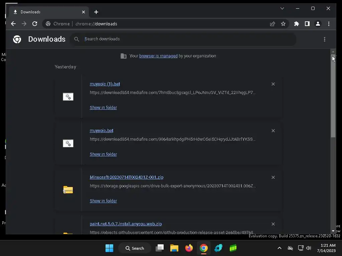Click the Chrome taskbar icon

pos(203,248)
